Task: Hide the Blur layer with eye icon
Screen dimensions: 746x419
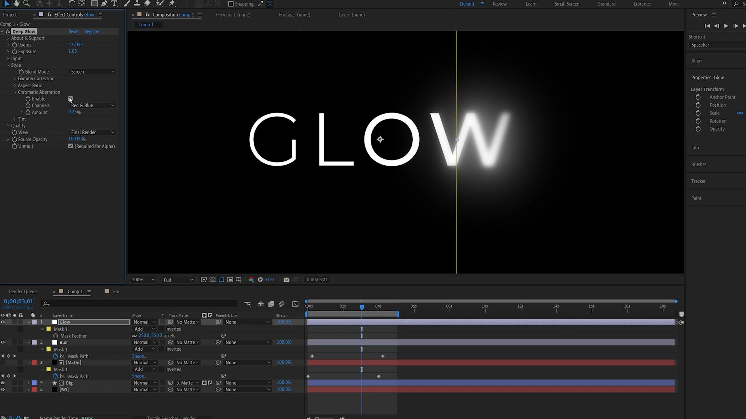Action: 3,342
